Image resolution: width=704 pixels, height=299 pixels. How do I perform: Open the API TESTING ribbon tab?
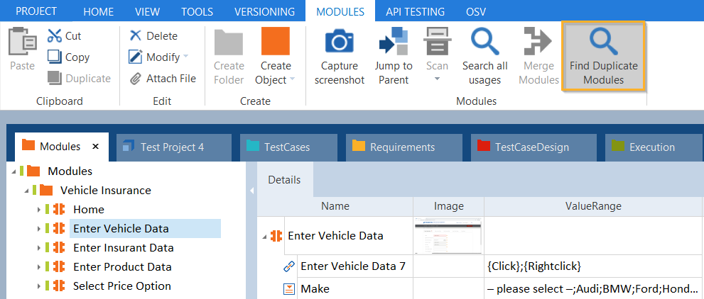415,11
